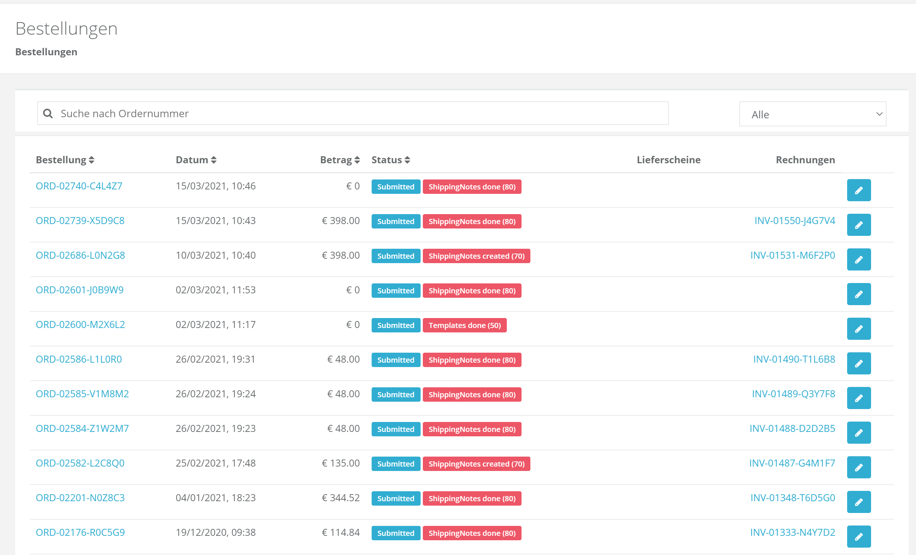The width and height of the screenshot is (916, 555).
Task: Open invoice INV-01488-D2D2B5
Action: click(792, 428)
